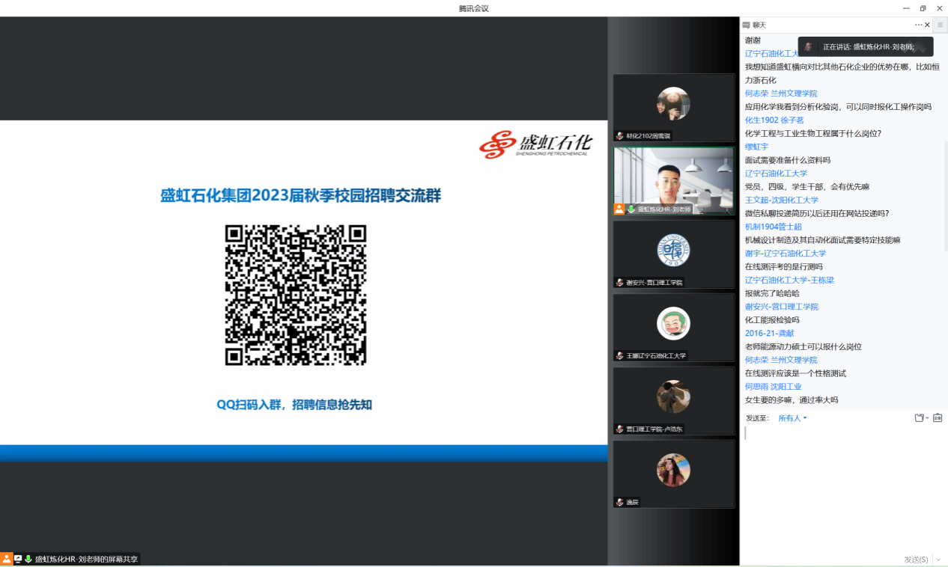Click the message 女生要的多嘛，通过率大吗
Screen dimensions: 948x567
[x=791, y=400]
